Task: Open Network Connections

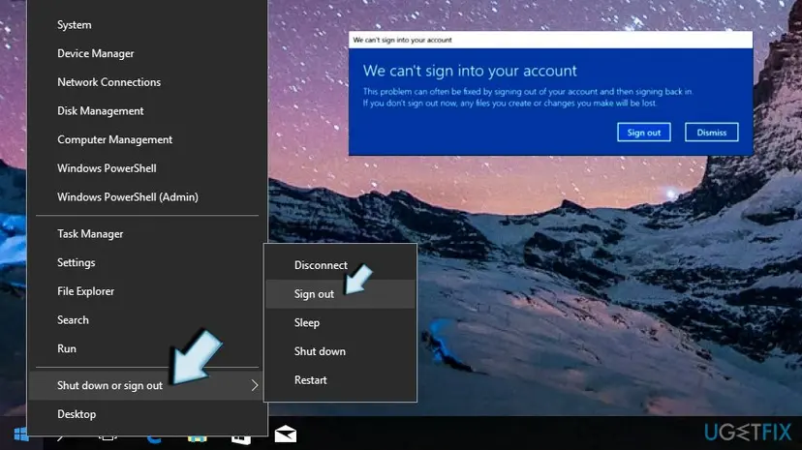Action: 147,81
